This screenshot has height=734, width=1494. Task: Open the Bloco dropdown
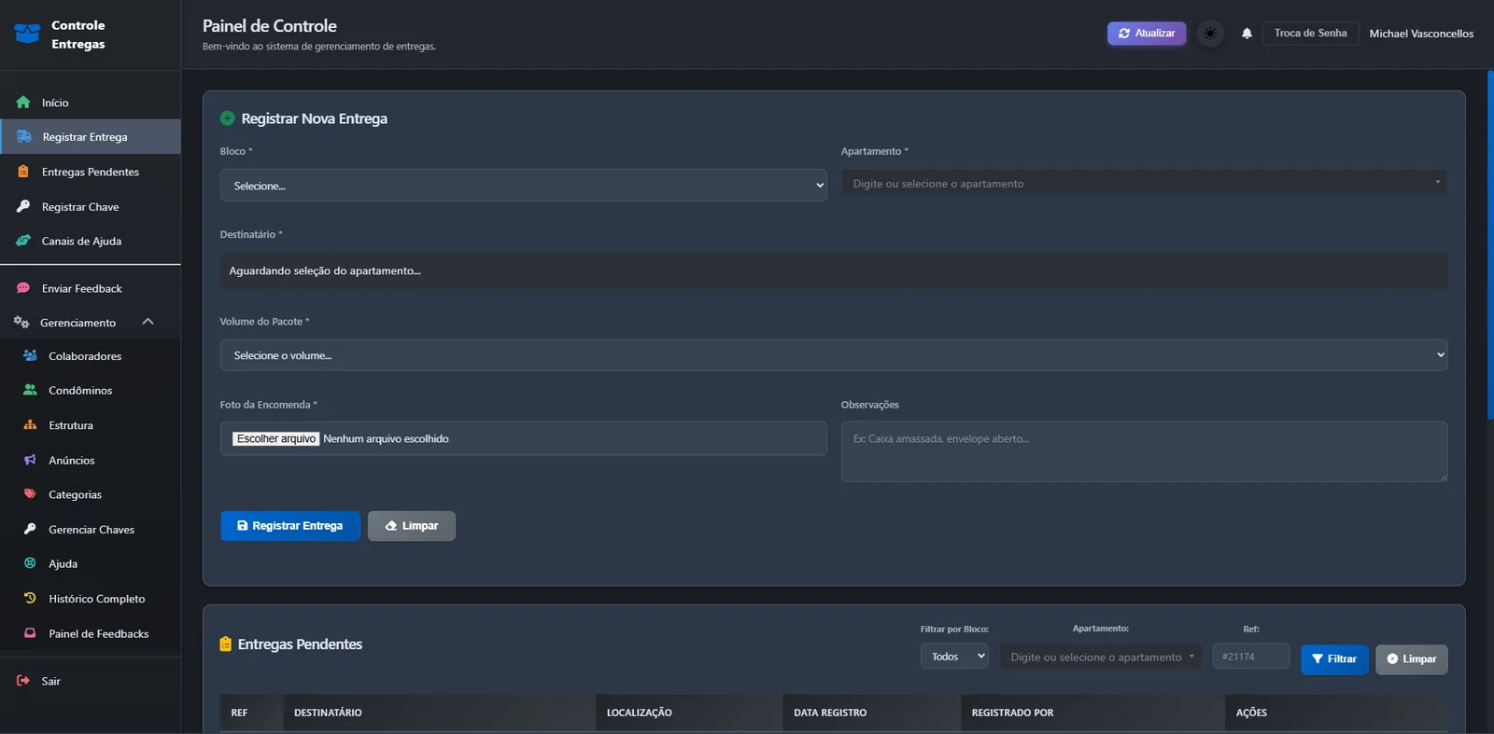pos(524,186)
